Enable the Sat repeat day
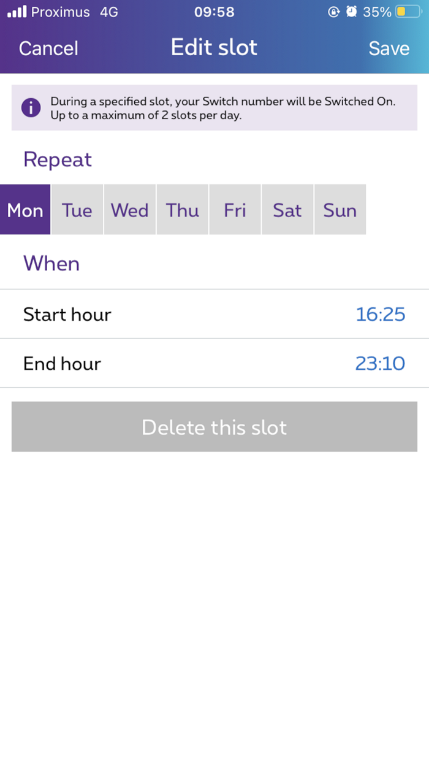Image resolution: width=429 pixels, height=763 pixels. 287,210
